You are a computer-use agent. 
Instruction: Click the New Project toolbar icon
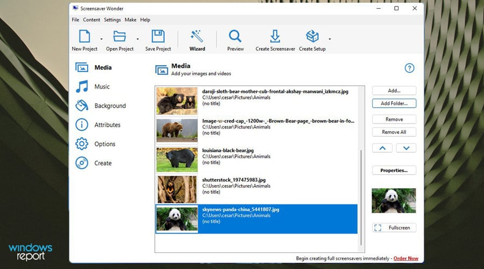point(84,37)
